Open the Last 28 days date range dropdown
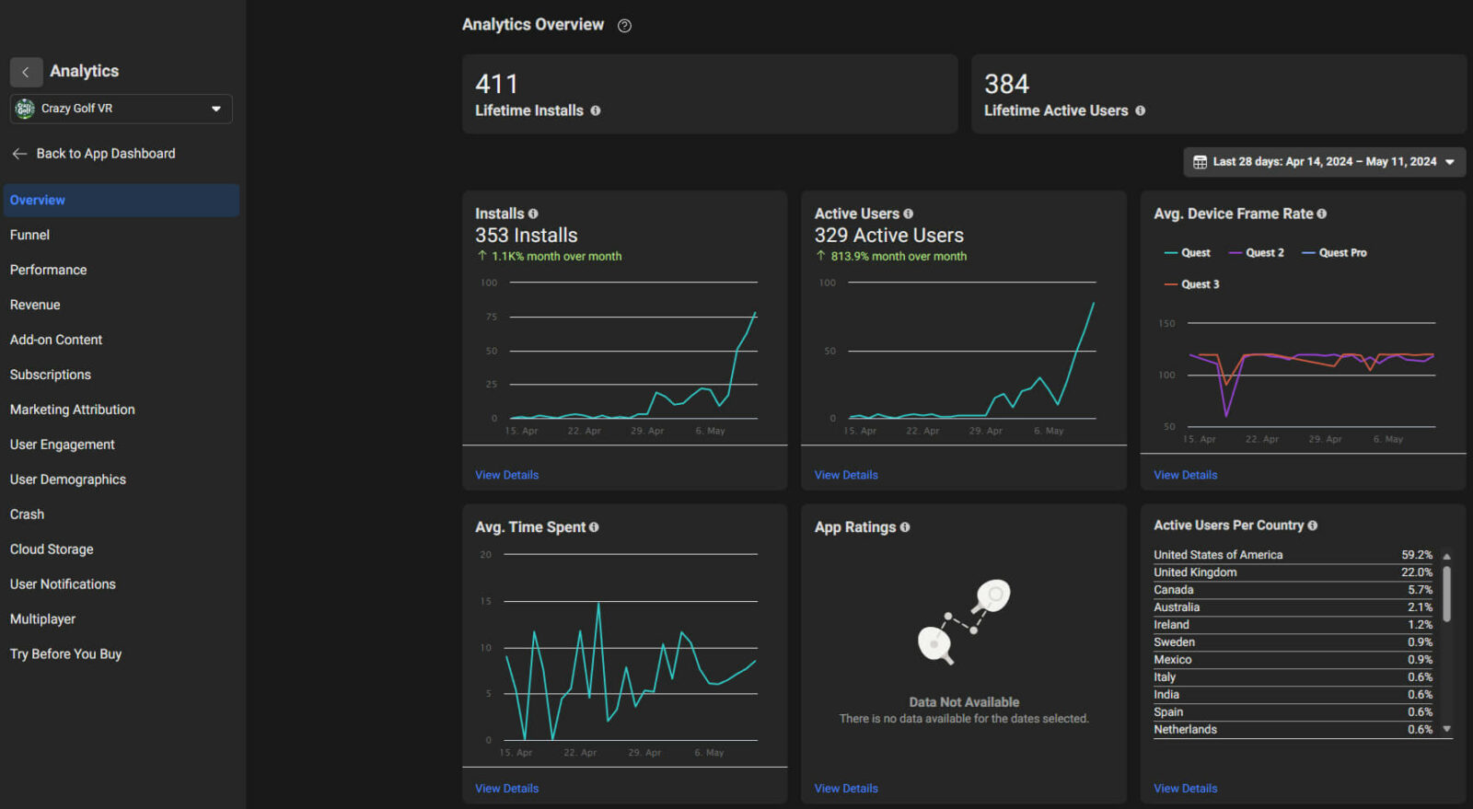1473x809 pixels. [1324, 162]
